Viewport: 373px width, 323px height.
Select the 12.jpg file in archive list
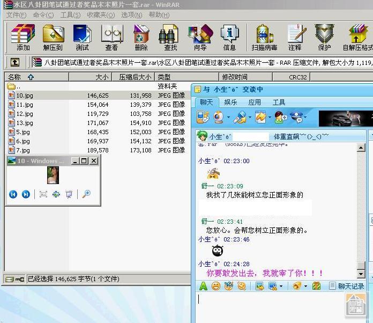pyautogui.click(x=24, y=114)
